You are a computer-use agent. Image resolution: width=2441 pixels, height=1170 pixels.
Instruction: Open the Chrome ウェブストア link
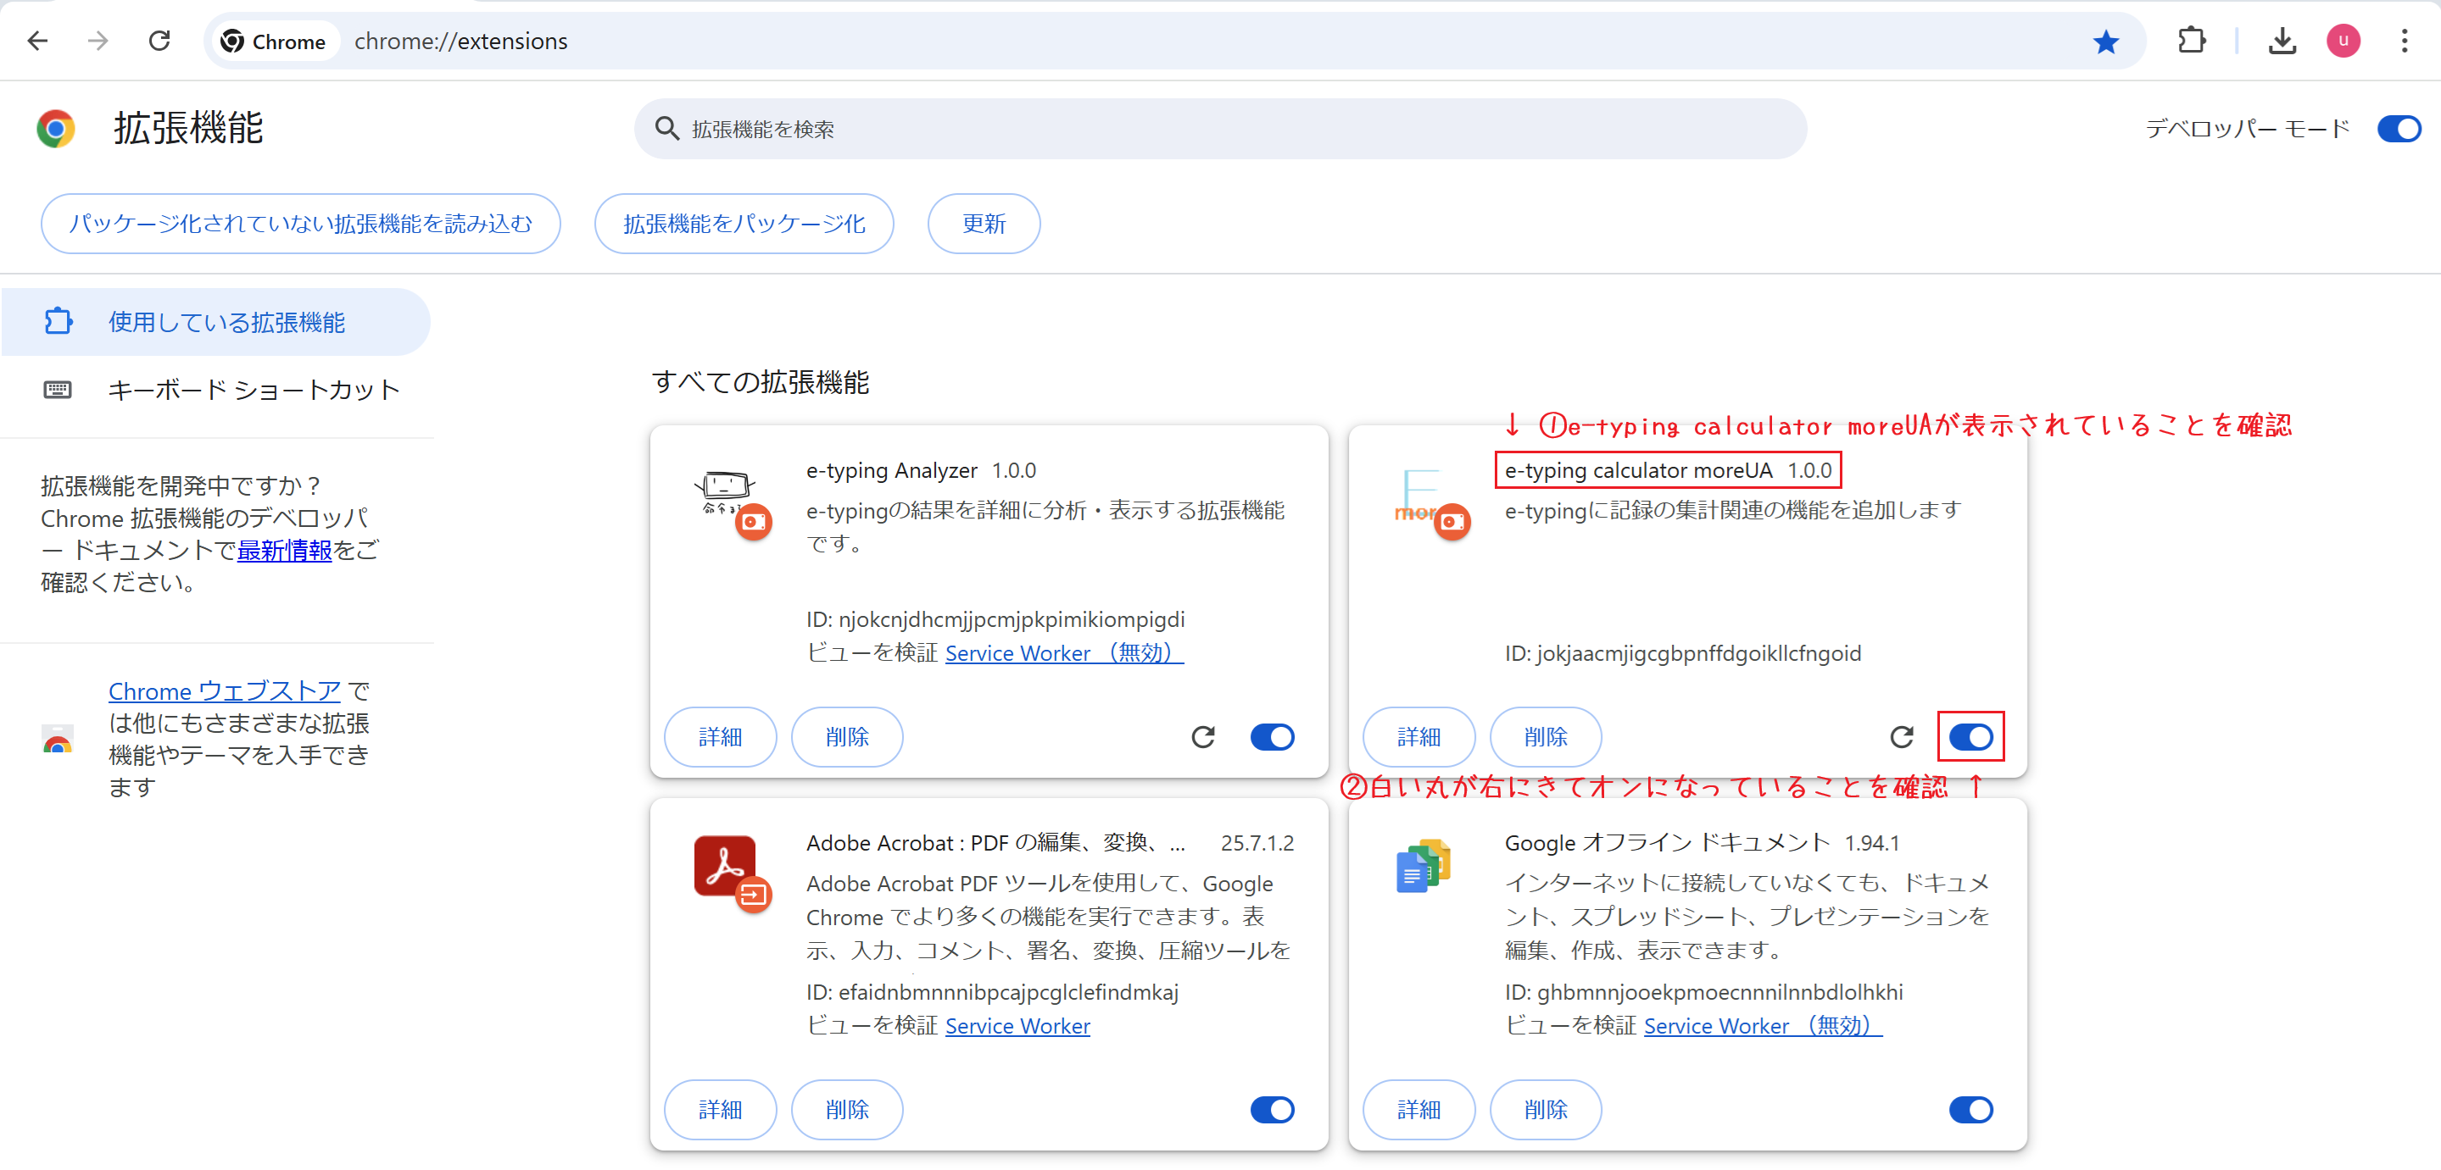coord(225,690)
